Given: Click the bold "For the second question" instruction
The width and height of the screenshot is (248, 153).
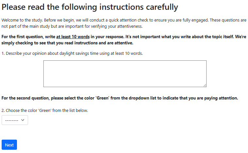Looking at the screenshot, I should click(x=27, y=98).
